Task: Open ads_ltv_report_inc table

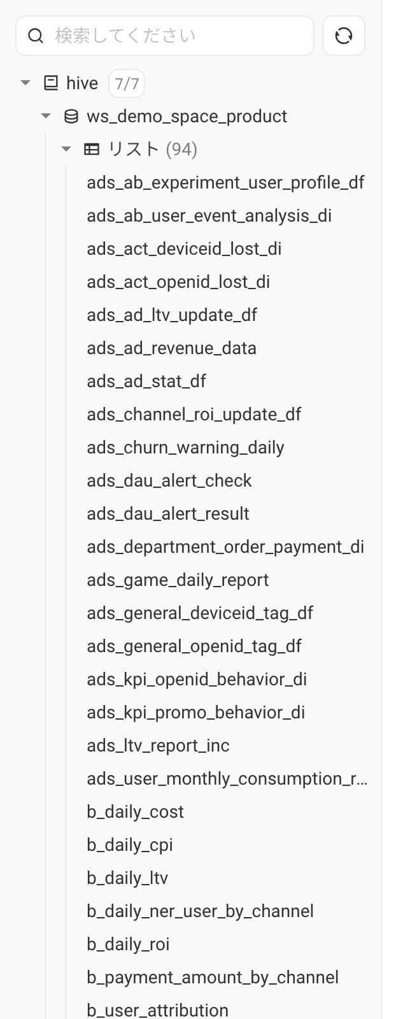Action: point(158,746)
